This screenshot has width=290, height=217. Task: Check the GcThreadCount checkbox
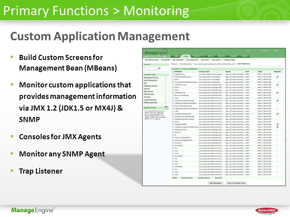click(x=173, y=130)
